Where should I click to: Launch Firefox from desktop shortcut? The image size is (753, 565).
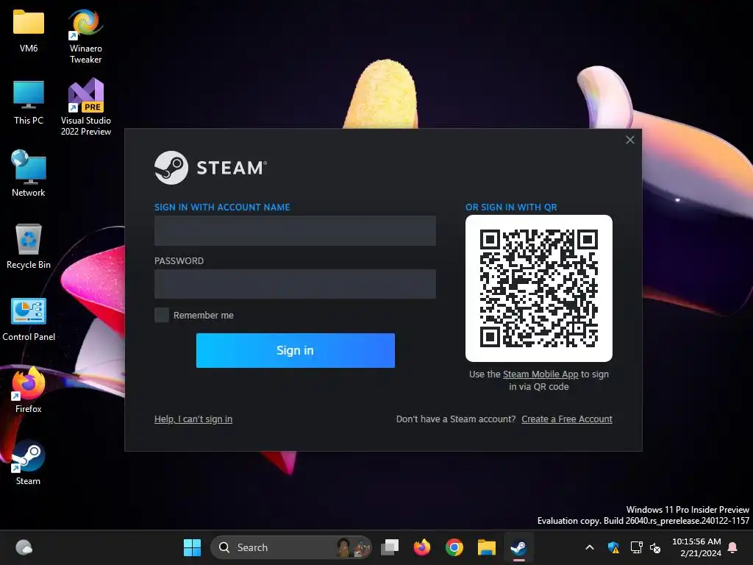(x=29, y=390)
